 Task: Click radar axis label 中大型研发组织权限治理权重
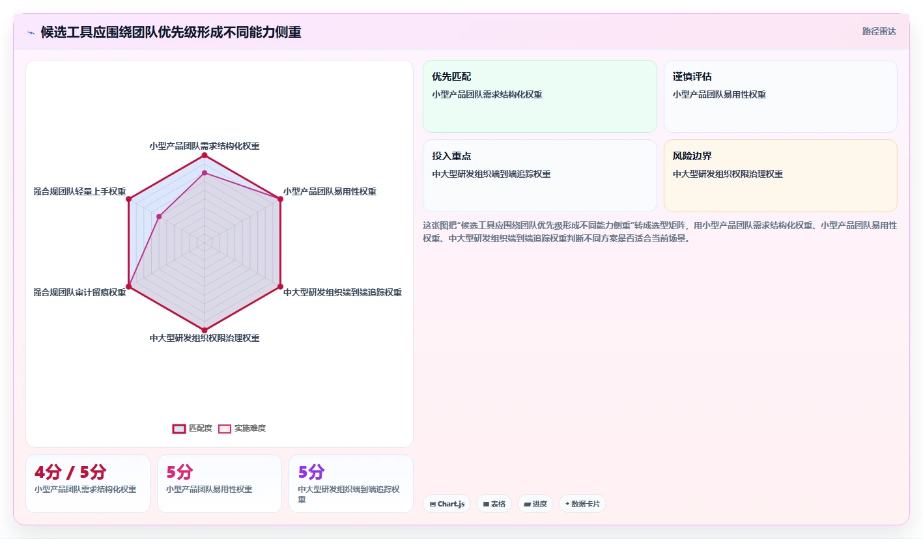(x=205, y=338)
